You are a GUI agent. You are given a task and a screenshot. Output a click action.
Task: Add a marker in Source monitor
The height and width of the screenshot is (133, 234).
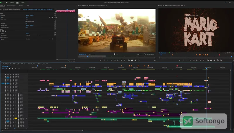coord(101,60)
